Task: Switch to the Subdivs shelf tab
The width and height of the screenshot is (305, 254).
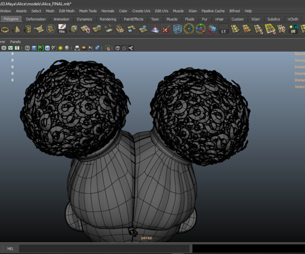Action: click(x=273, y=19)
